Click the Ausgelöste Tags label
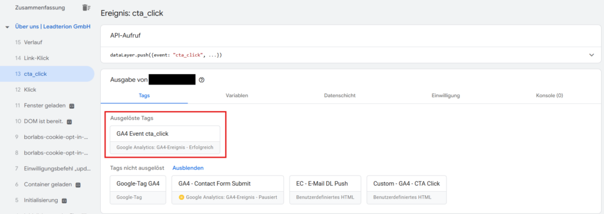Image resolution: width=604 pixels, height=214 pixels. [132, 118]
